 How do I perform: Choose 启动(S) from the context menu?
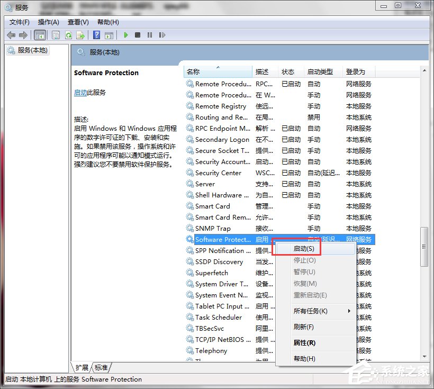[x=302, y=248]
